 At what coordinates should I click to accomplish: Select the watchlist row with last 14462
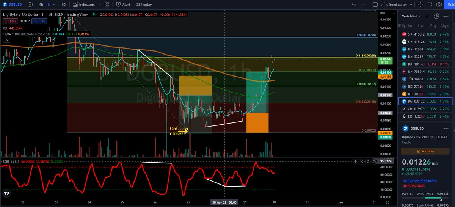pyautogui.click(x=426, y=79)
